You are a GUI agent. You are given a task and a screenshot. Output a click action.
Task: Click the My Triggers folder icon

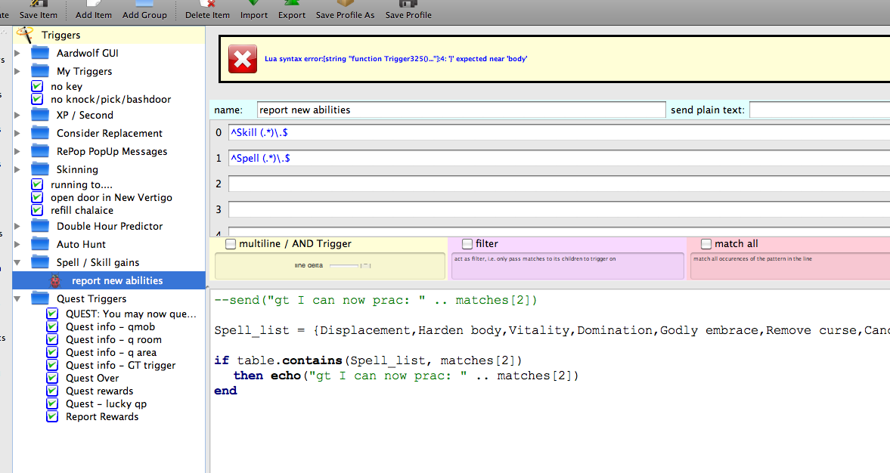tap(40, 71)
